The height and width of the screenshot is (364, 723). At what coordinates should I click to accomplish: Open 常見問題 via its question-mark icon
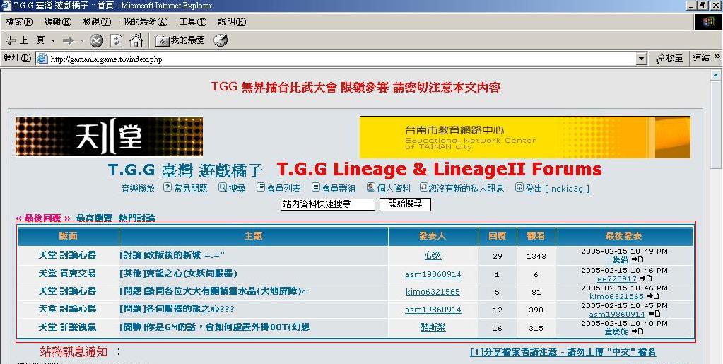click(x=167, y=187)
